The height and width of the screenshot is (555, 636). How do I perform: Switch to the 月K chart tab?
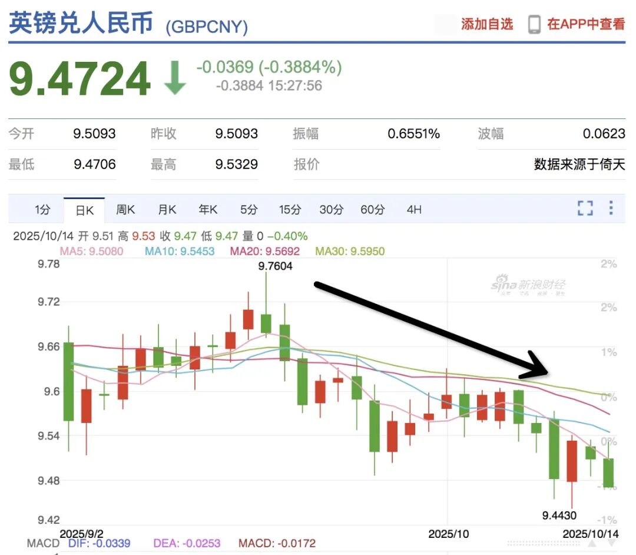pyautogui.click(x=167, y=209)
